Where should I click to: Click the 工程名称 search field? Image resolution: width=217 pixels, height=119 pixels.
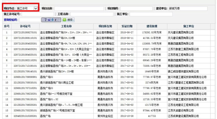pyautogui.click(x=92, y=14)
